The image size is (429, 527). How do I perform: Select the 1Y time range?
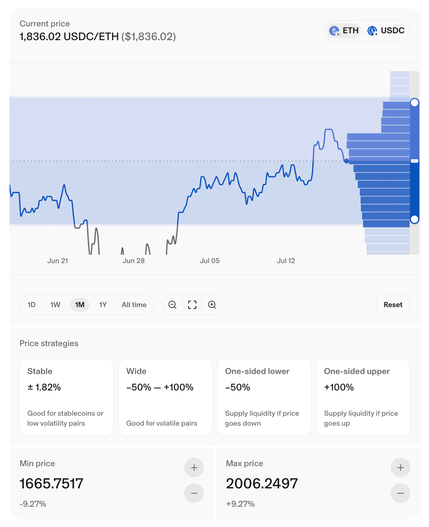click(x=103, y=305)
